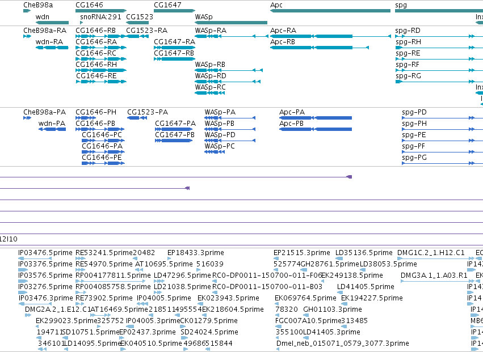Open protein CG1647-PB
This screenshot has width=483, height=352.
pos(175,135)
